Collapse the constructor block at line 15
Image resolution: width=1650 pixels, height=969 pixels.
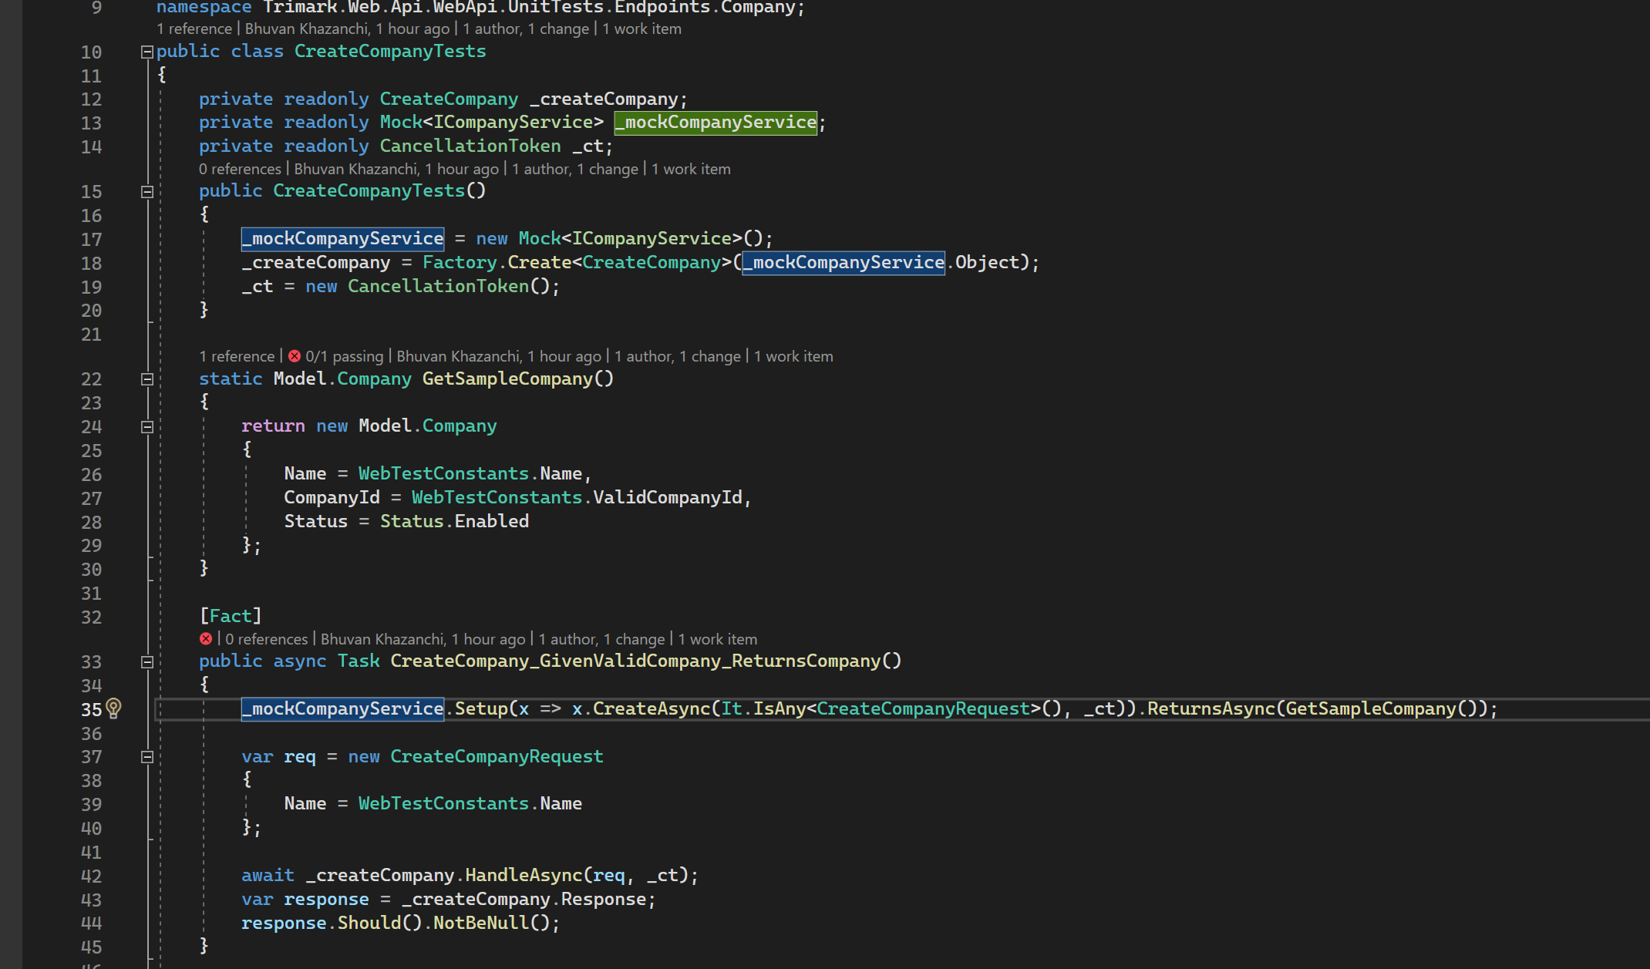[147, 192]
